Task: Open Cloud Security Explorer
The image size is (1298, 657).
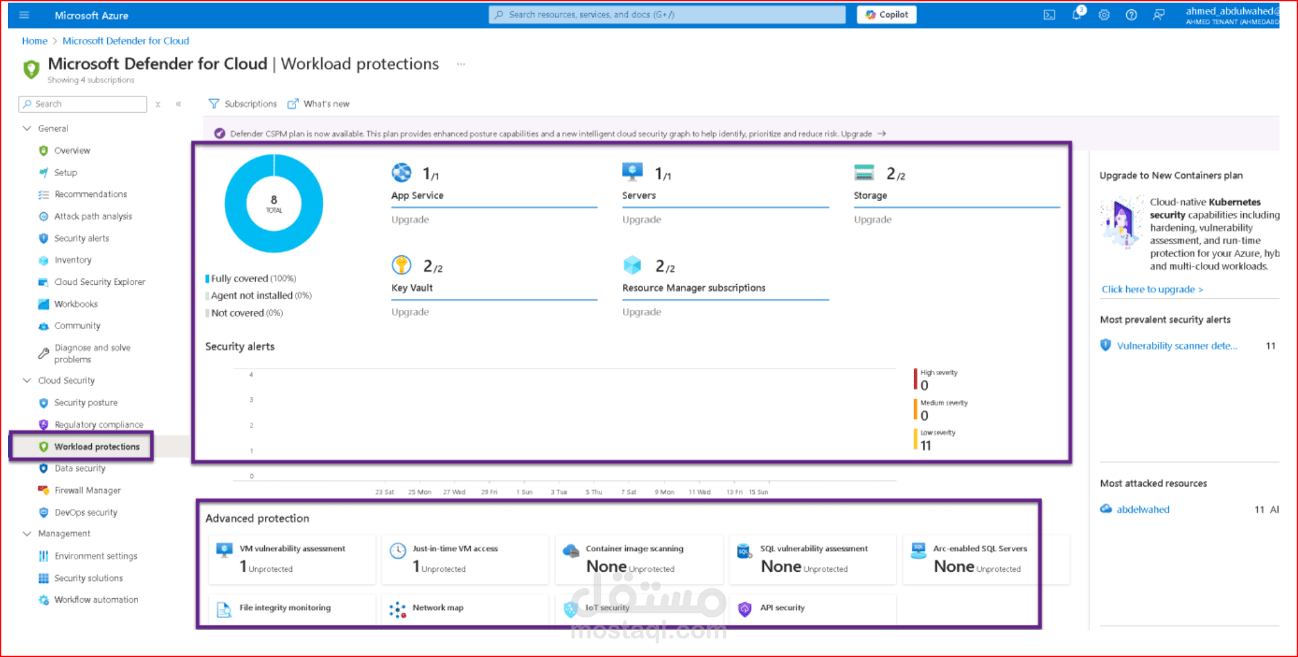Action: point(100,282)
